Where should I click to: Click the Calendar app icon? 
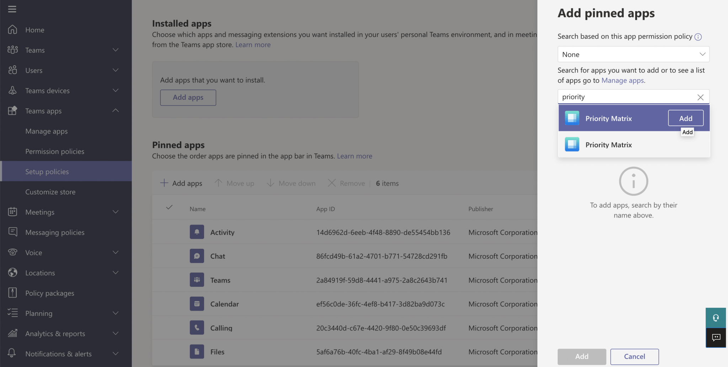point(197,303)
